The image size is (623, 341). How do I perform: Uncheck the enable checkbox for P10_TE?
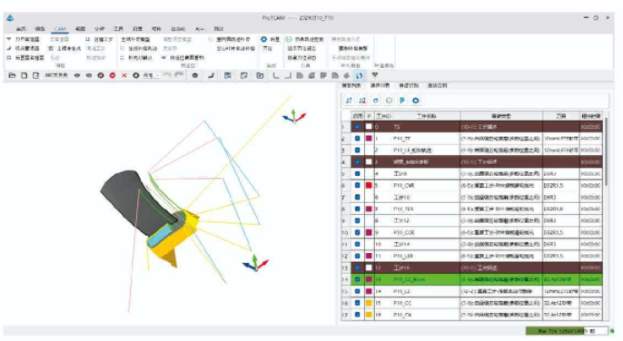coord(357,139)
